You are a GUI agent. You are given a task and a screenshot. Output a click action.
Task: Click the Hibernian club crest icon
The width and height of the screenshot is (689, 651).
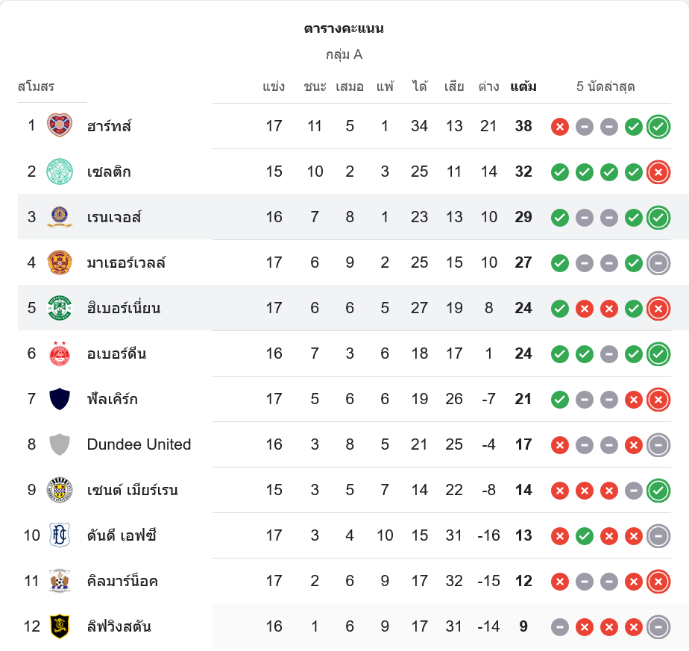pos(60,308)
